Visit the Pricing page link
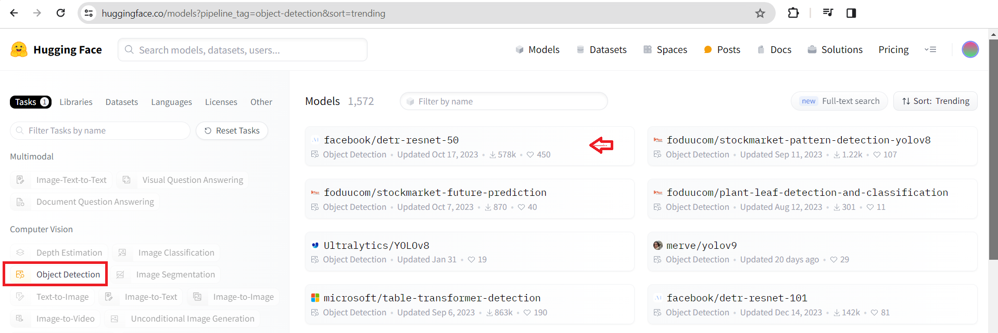Screen dimensions: 998x333 point(893,49)
